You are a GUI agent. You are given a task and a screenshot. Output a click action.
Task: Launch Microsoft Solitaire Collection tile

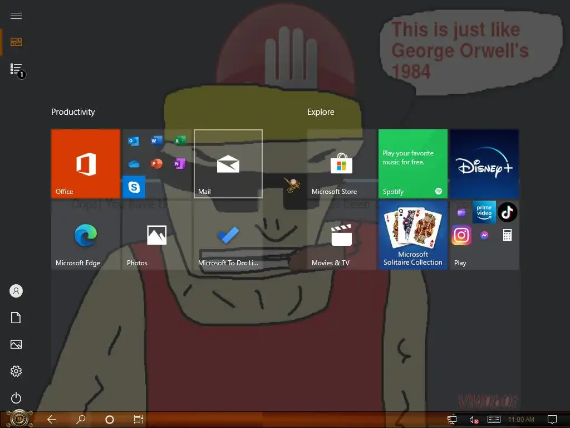412,235
